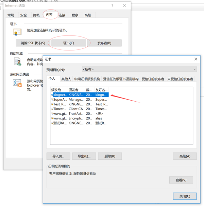Click the 发布者(B) button
204x207 pixels.
(104, 43)
